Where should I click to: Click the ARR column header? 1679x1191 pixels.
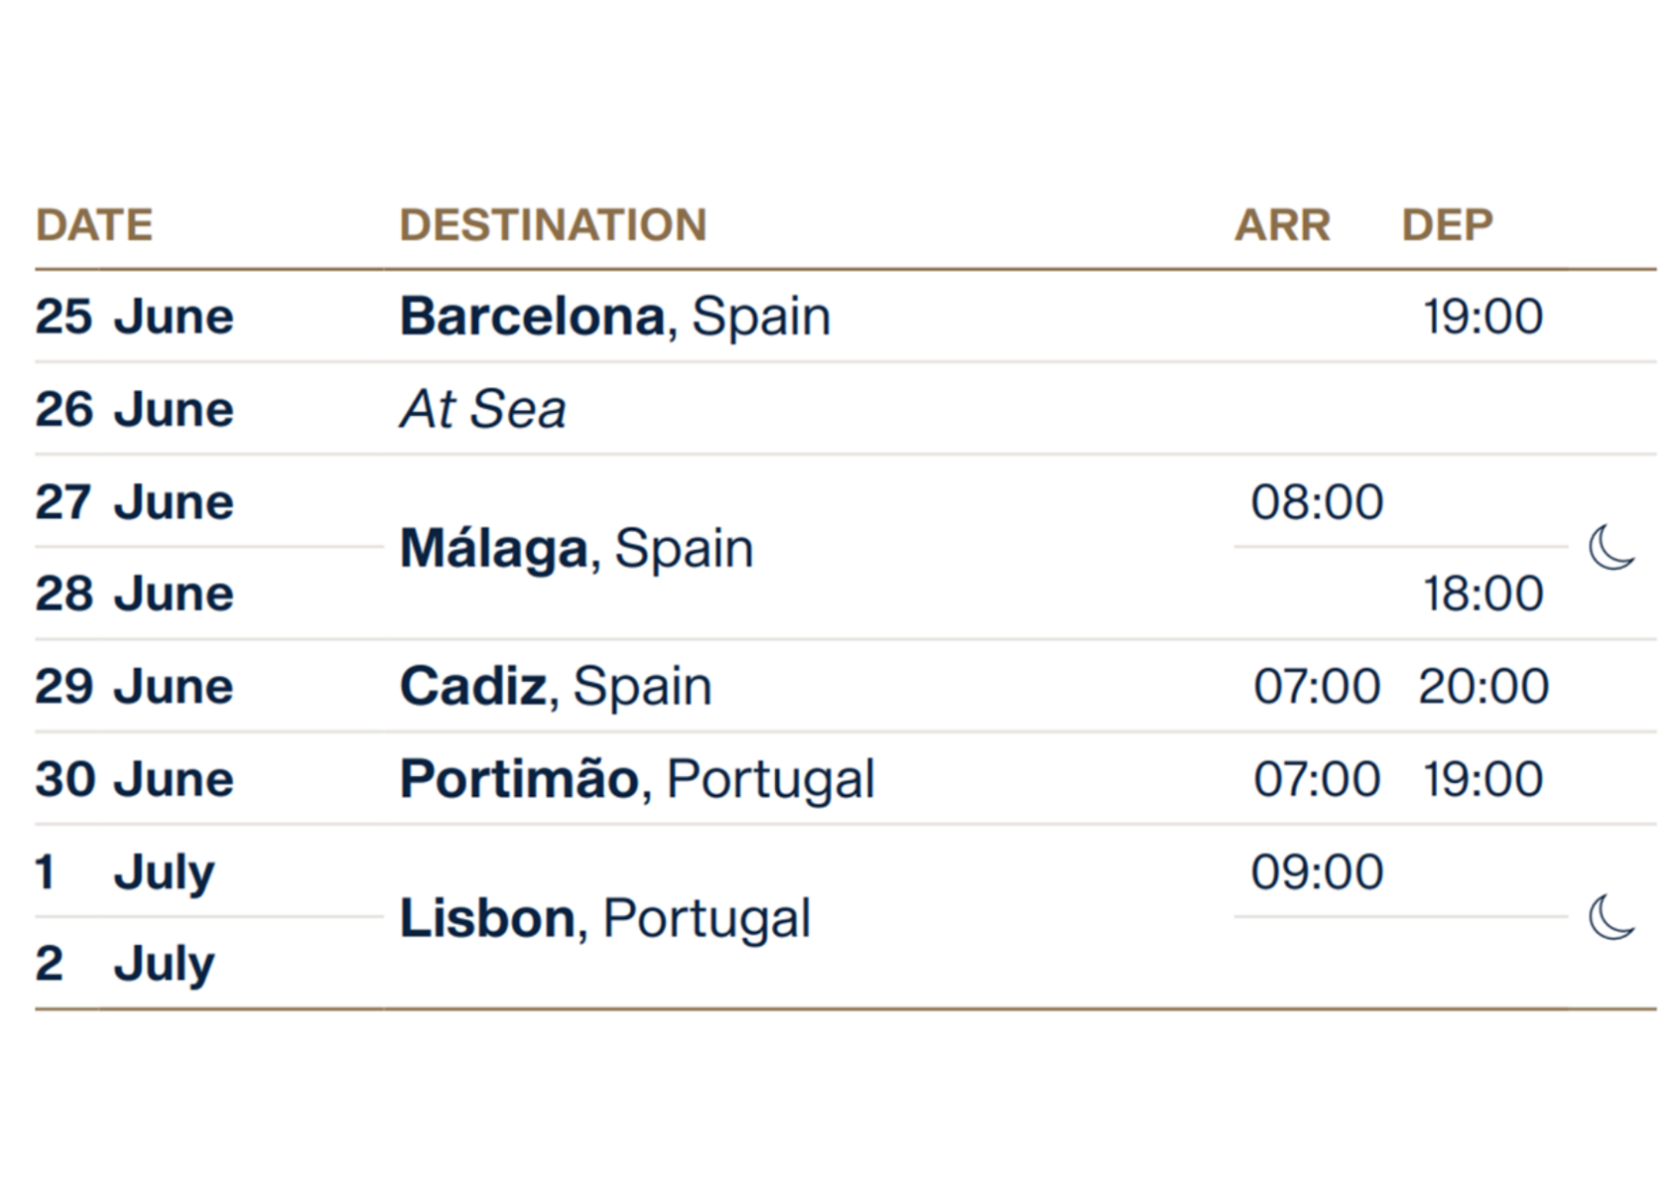pos(1282,225)
